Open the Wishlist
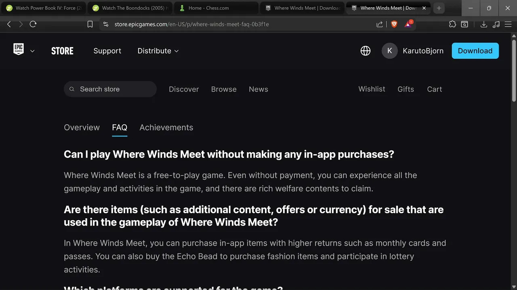The height and width of the screenshot is (290, 517). [372, 89]
